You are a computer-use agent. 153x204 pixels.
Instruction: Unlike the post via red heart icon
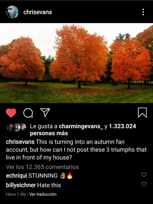point(11,113)
